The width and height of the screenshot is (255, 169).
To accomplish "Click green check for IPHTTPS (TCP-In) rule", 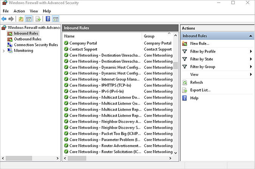I will click(x=66, y=85).
